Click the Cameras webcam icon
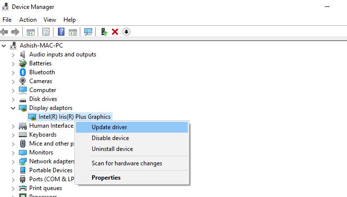 tap(23, 81)
